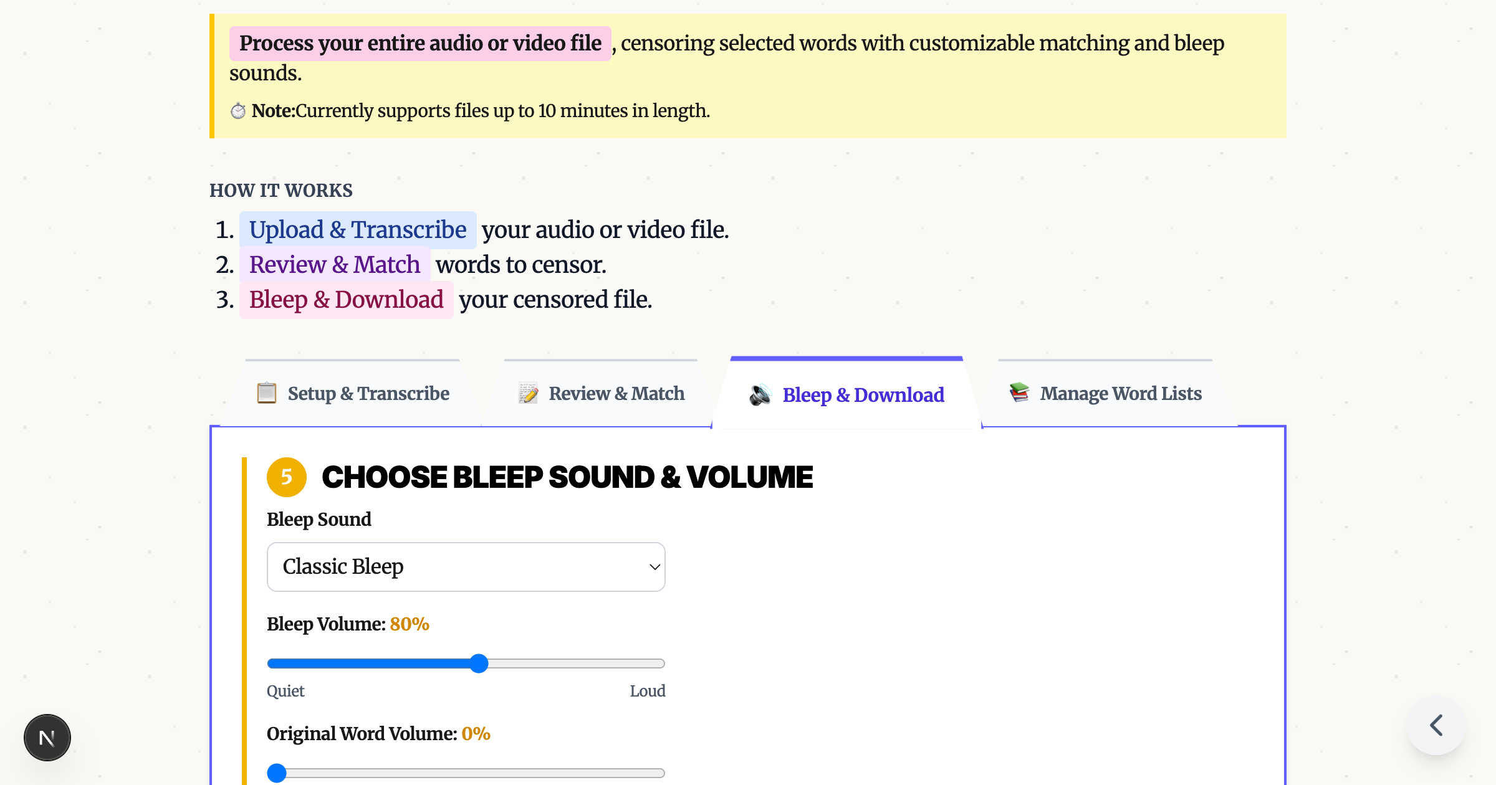Click the stopwatch icon next to the Note
This screenshot has width=1496, height=785.
pos(238,111)
